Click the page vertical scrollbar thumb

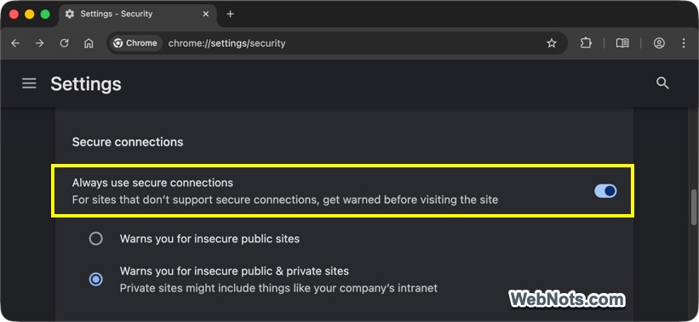[694, 207]
